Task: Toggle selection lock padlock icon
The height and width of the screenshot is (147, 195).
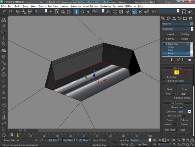Action: (x=37, y=140)
